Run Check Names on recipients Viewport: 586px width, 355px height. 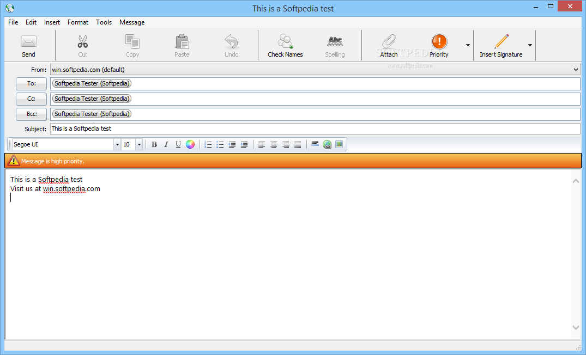coord(285,46)
